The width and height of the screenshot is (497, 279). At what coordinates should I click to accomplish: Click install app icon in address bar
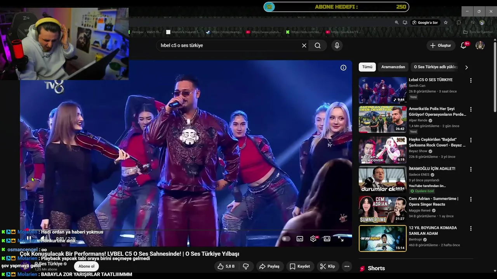(x=405, y=22)
